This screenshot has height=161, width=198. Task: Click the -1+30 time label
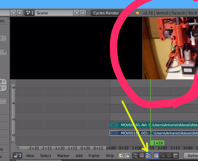pyautogui.click(x=59, y=148)
